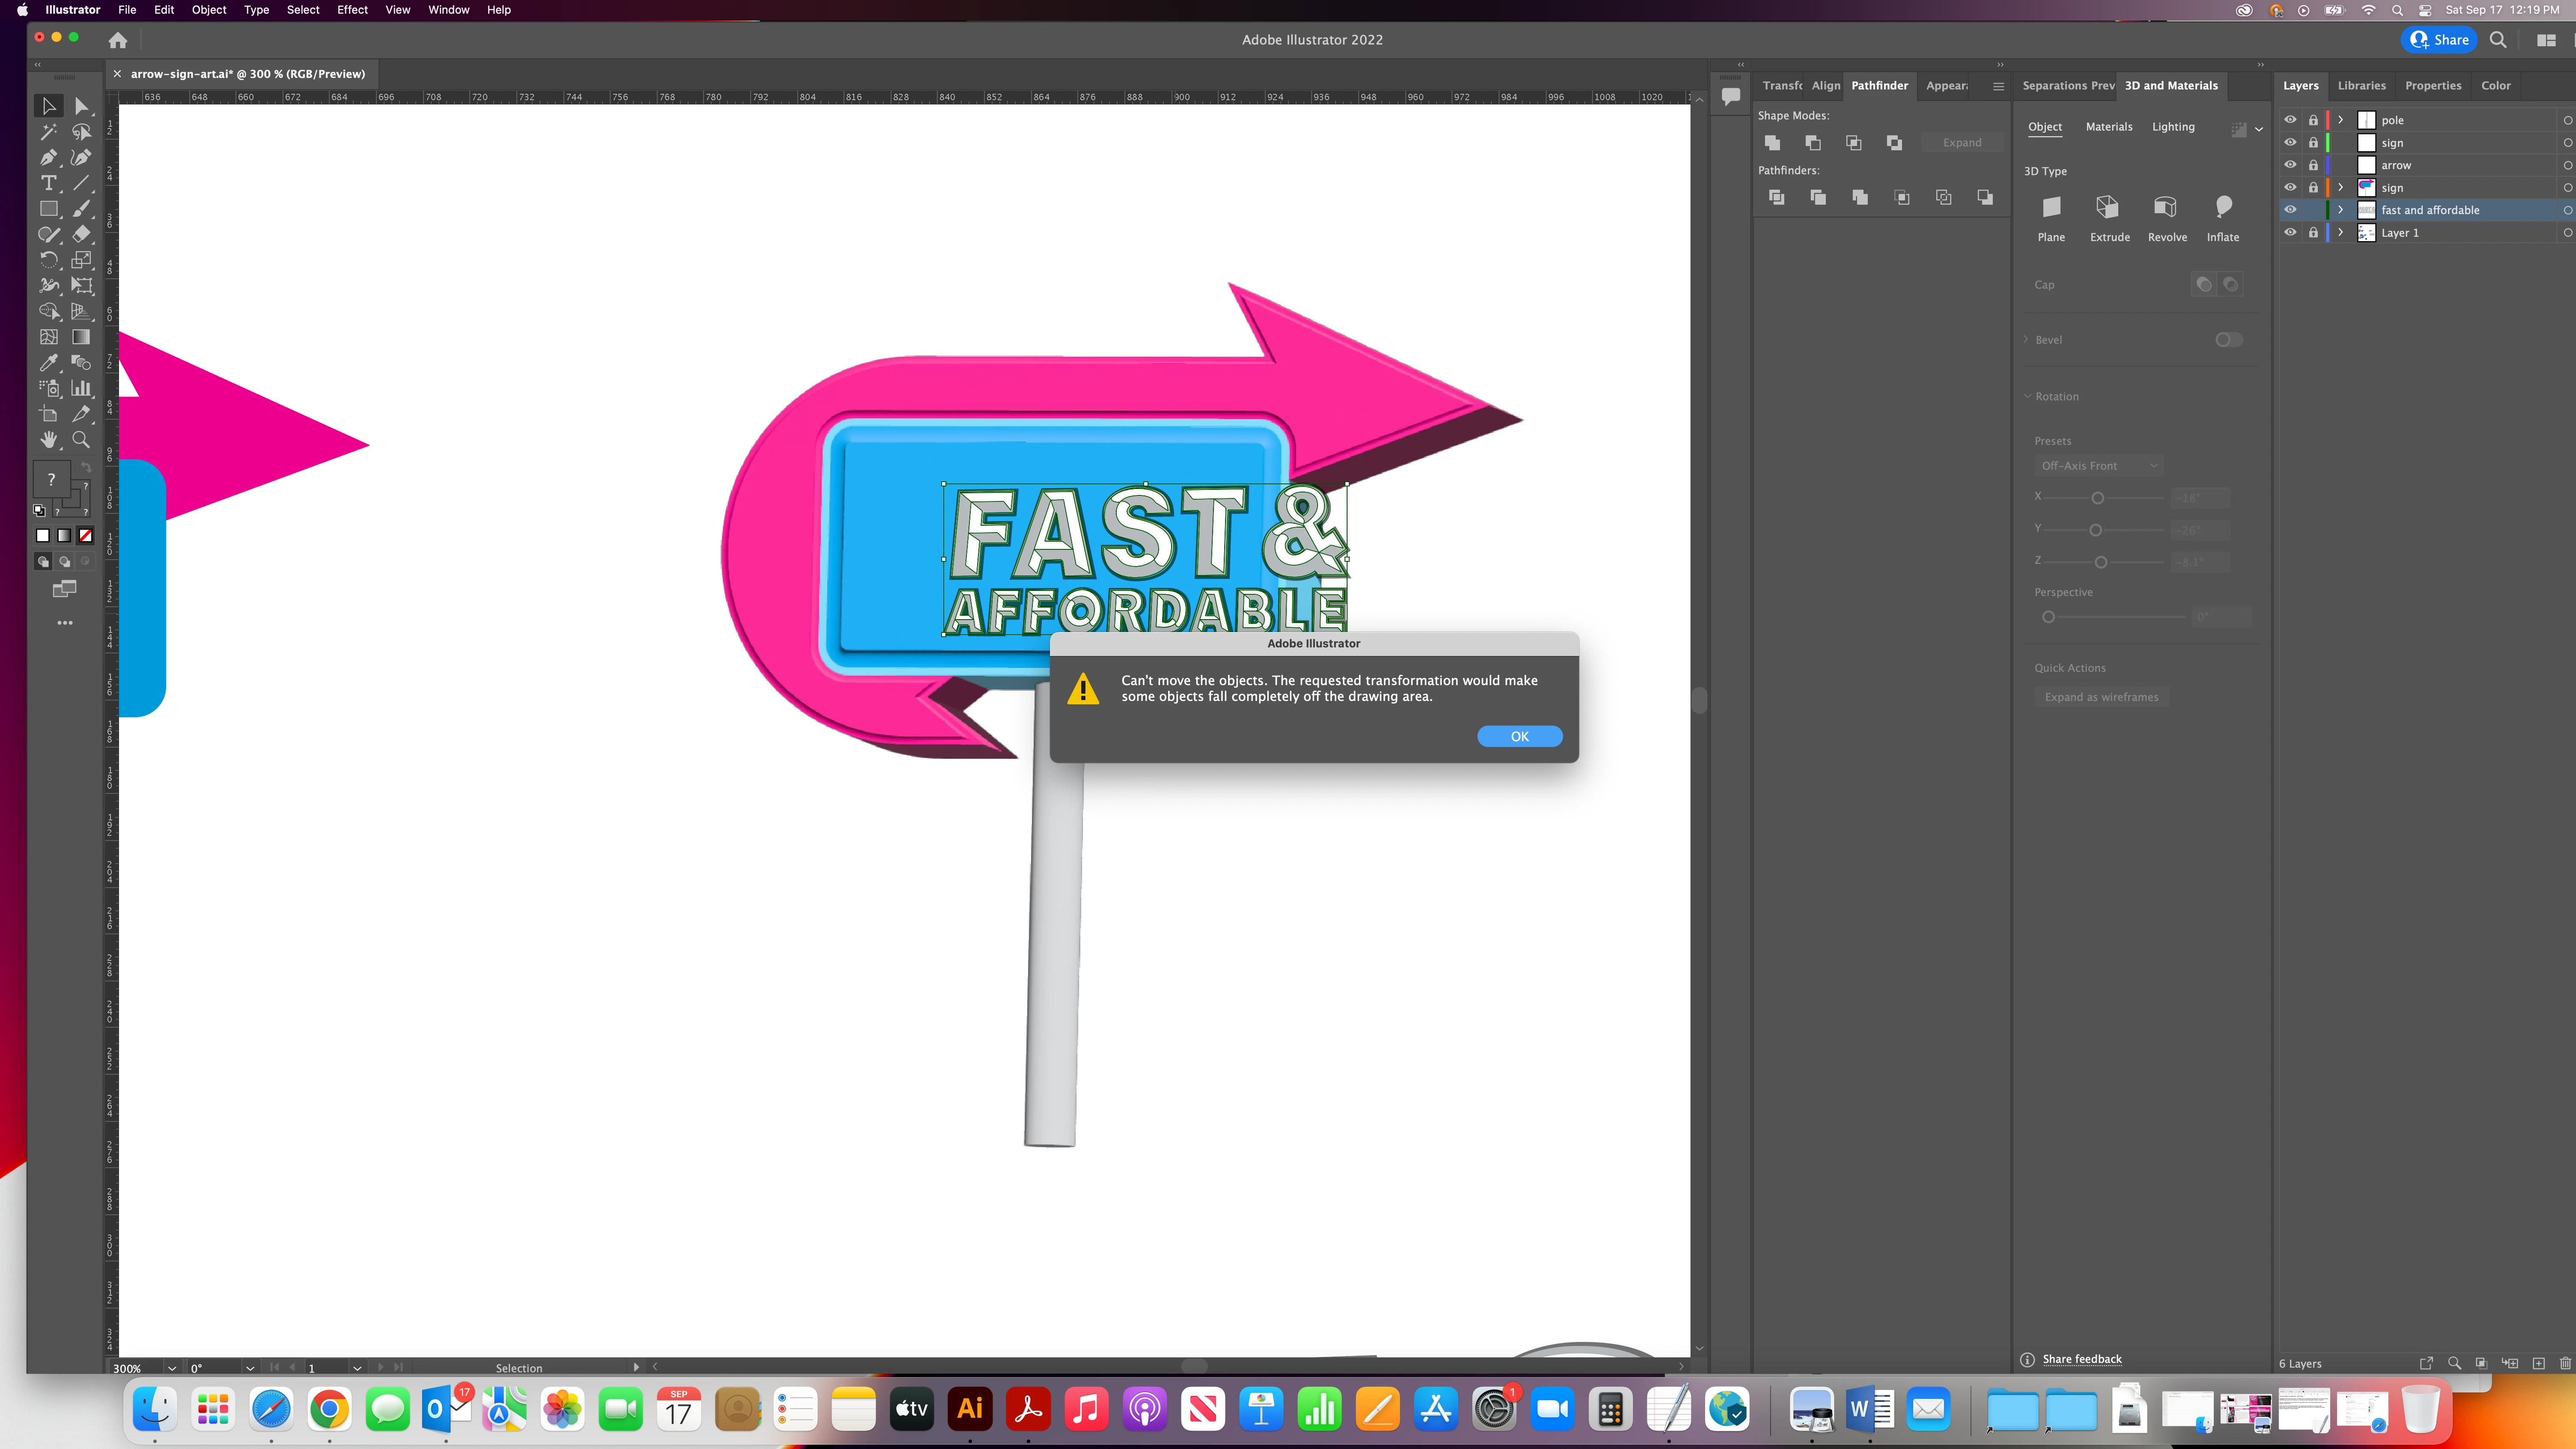Activate the Zoom tool in toolbar

(x=81, y=440)
